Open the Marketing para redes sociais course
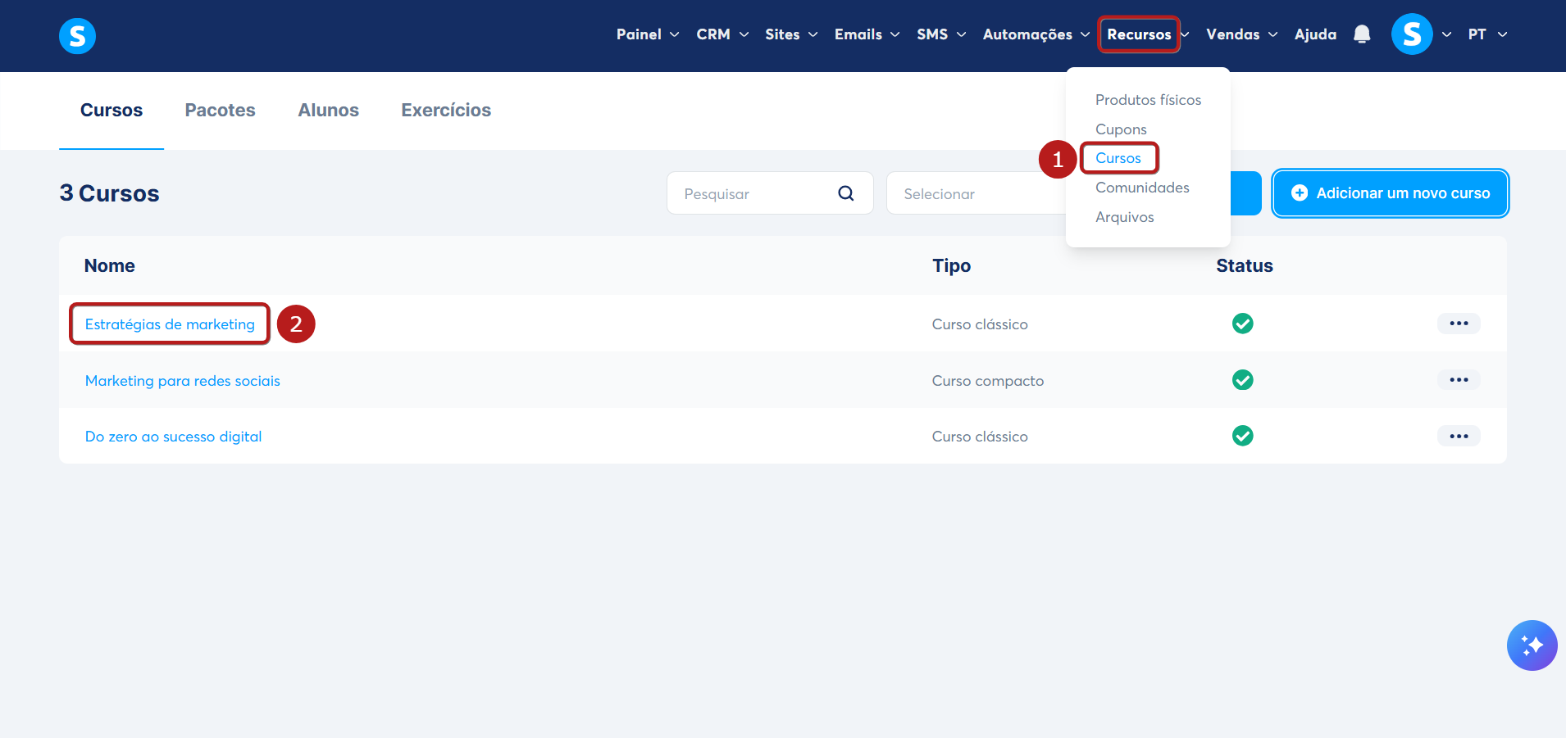Screen dimensions: 1566x738 (183, 381)
